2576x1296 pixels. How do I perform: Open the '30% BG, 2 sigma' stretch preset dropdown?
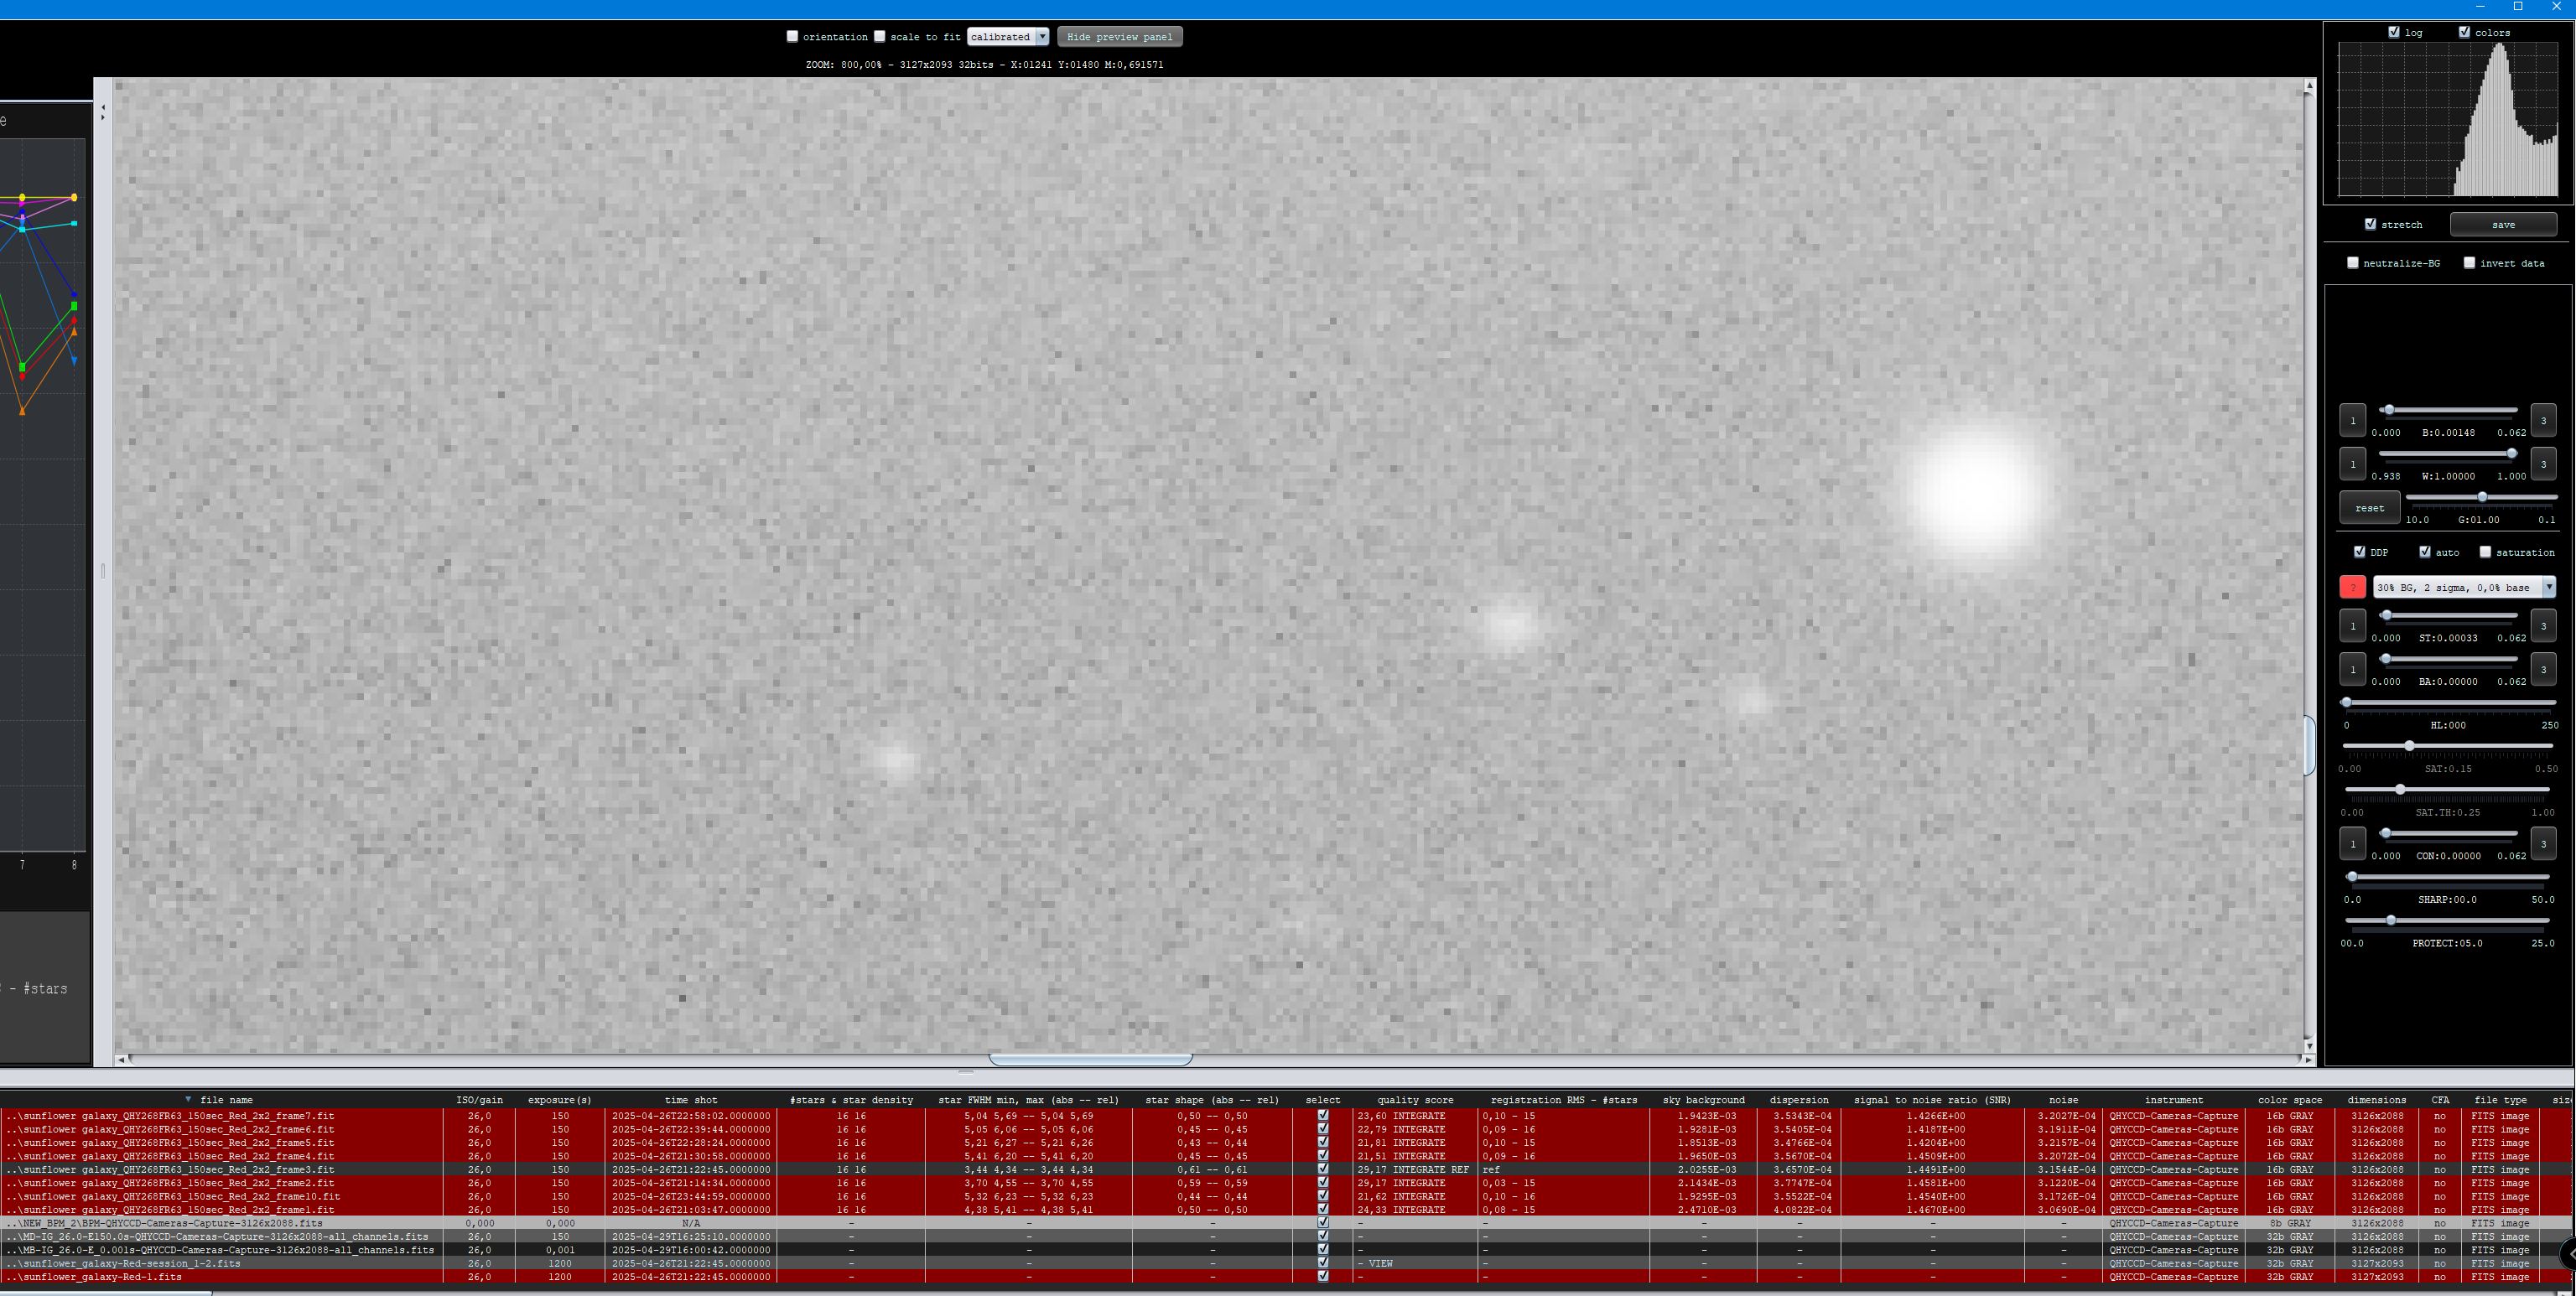coord(2548,587)
